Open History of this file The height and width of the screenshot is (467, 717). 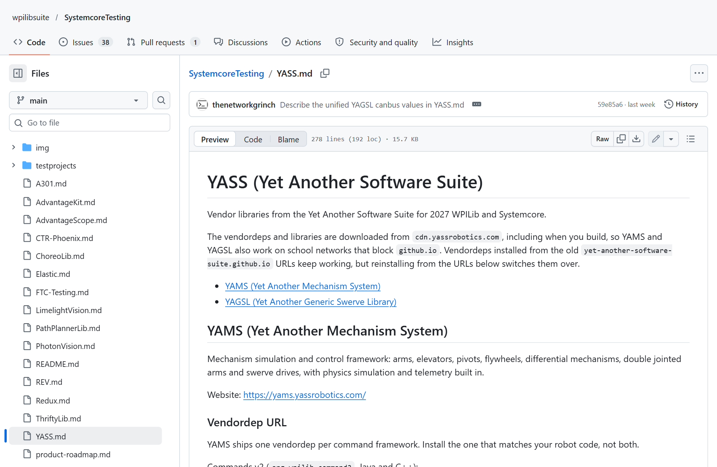click(x=681, y=104)
